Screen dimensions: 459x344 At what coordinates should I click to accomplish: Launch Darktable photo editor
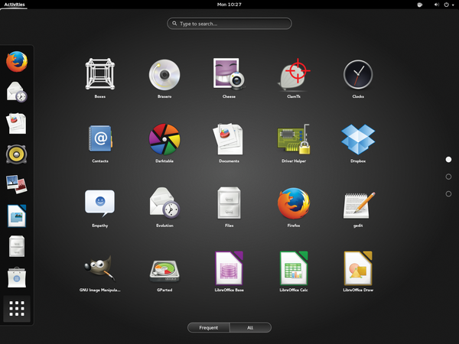pyautogui.click(x=164, y=139)
